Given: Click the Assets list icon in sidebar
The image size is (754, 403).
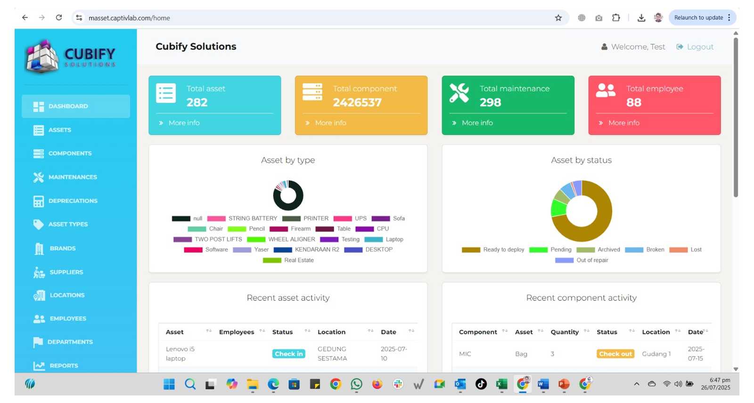Looking at the screenshot, I should click(39, 130).
